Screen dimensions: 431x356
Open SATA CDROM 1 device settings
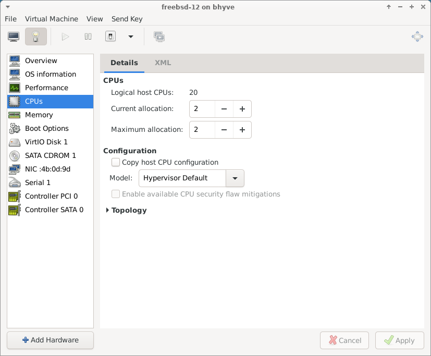click(50, 155)
